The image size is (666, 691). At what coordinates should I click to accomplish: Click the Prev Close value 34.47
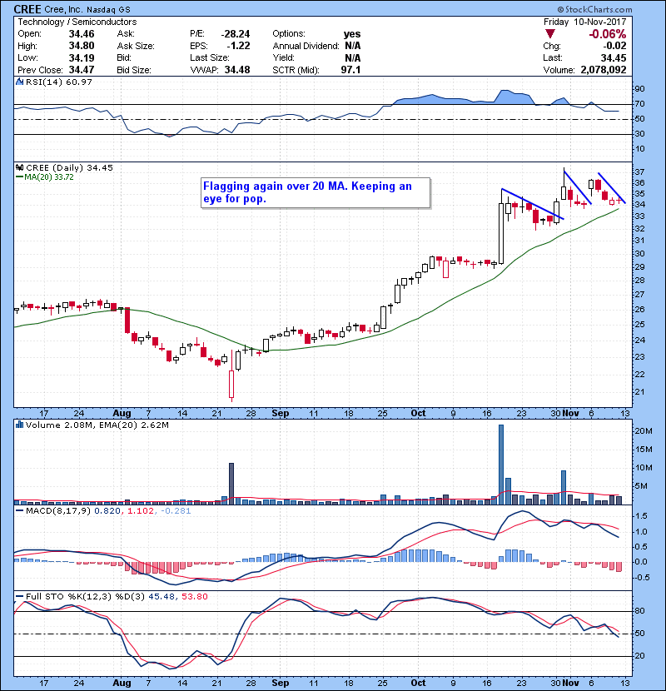pyautogui.click(x=82, y=70)
